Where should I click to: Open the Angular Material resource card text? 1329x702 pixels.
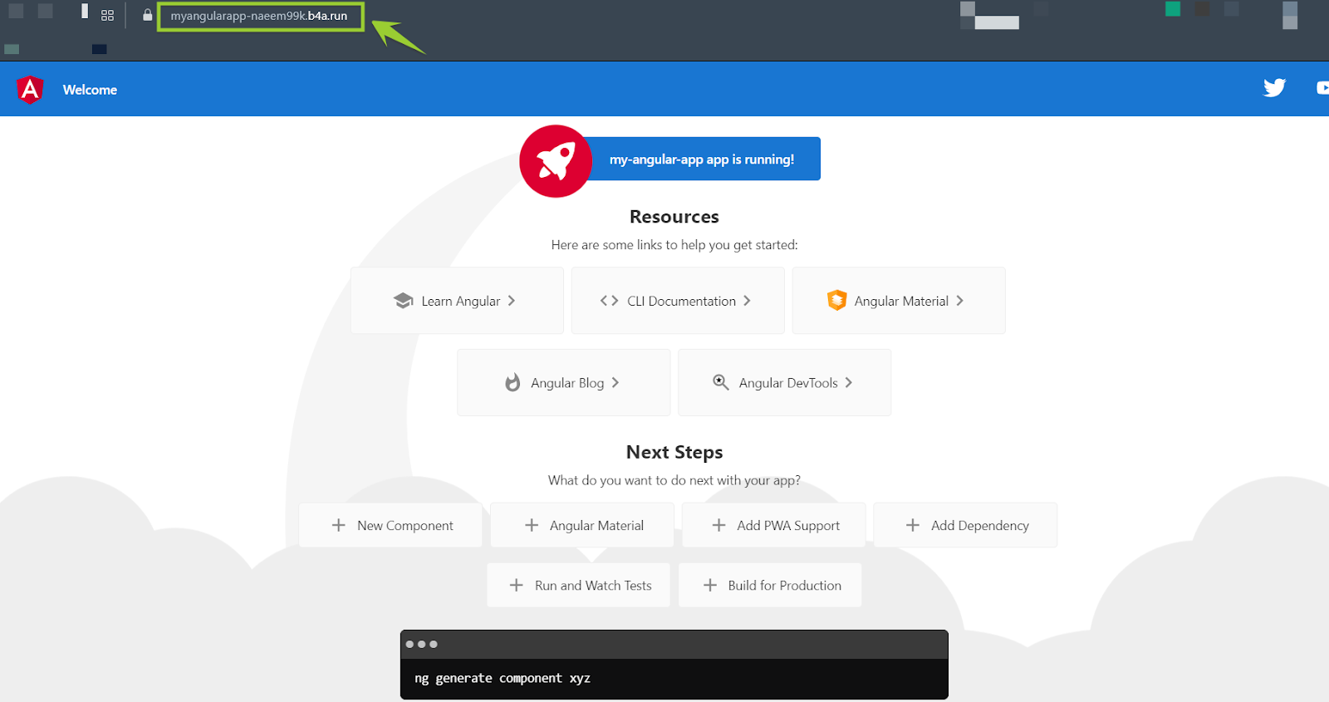pos(901,301)
